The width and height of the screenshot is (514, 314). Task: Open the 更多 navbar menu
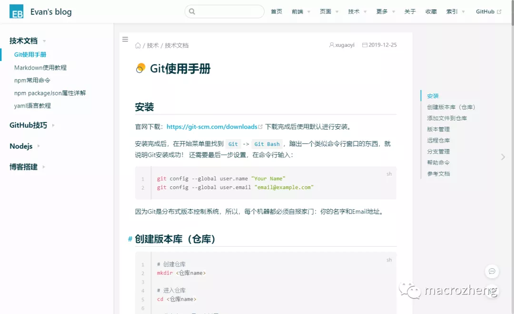tap(382, 11)
